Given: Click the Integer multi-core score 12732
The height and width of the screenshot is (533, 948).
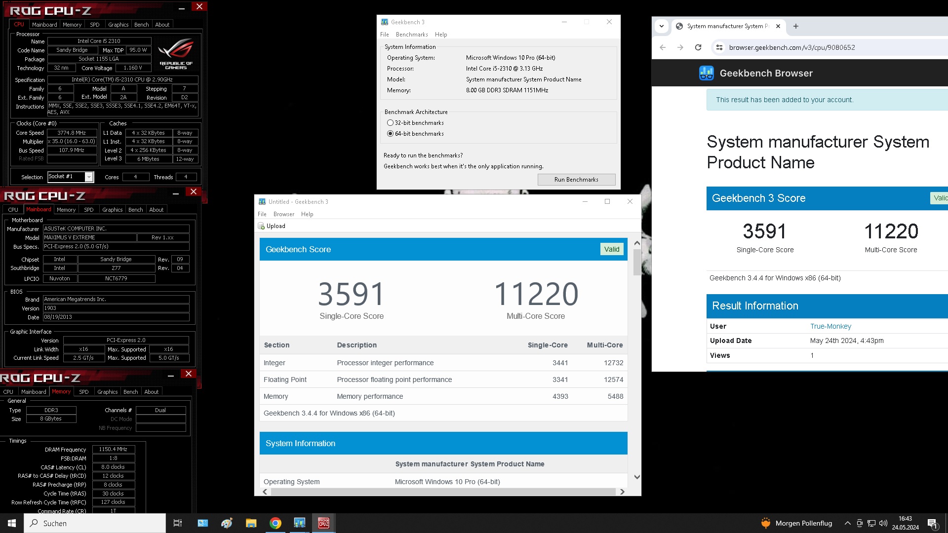Looking at the screenshot, I should coord(613,363).
